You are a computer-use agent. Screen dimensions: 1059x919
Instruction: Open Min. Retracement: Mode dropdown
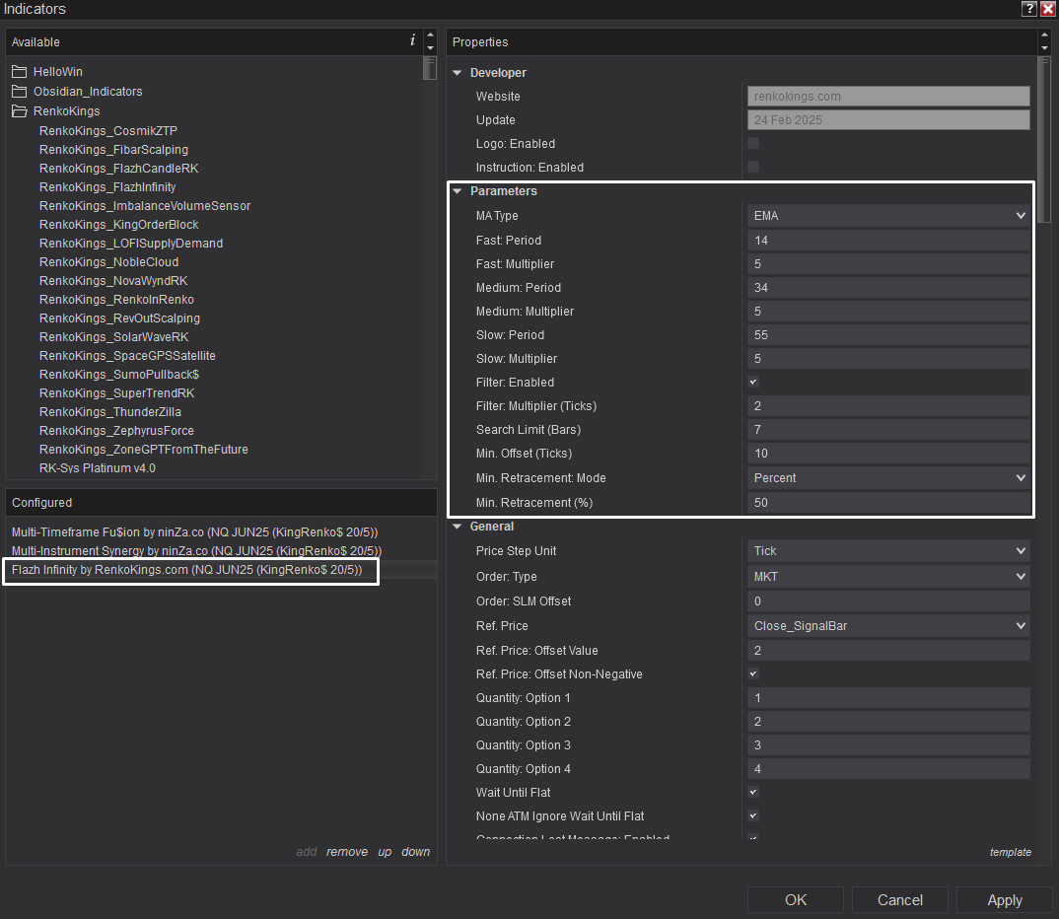[x=888, y=477]
